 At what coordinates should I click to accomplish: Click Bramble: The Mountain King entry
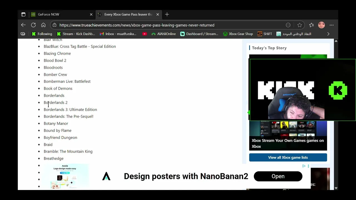[68, 151]
